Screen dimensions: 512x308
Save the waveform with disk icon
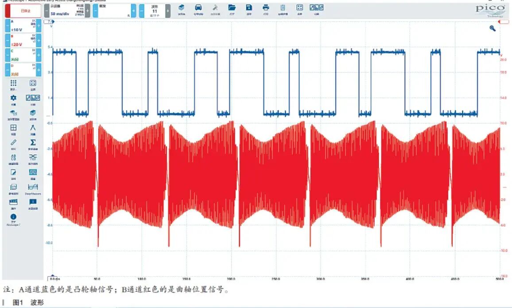[x=249, y=9]
